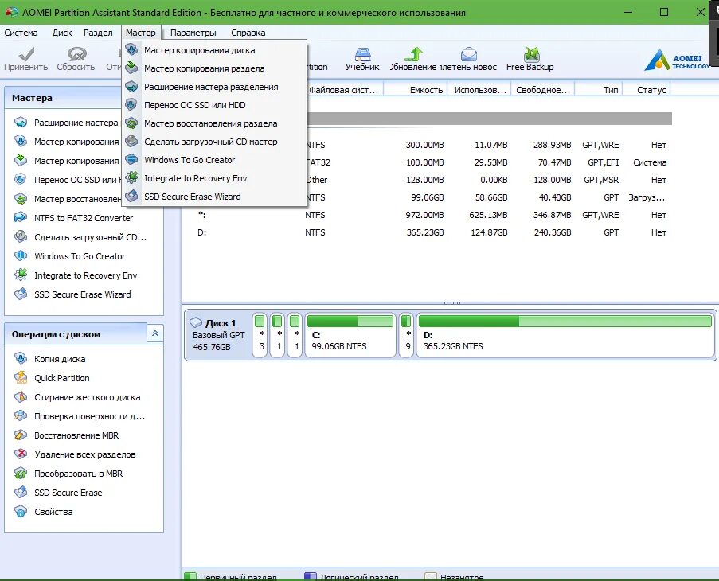The height and width of the screenshot is (581, 719).
Task: Open the Учебник tutorial toolbar icon
Action: pos(362,54)
